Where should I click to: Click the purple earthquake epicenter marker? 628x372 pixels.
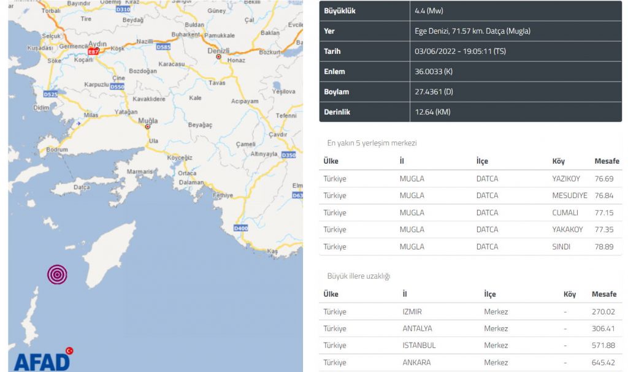coord(57,275)
